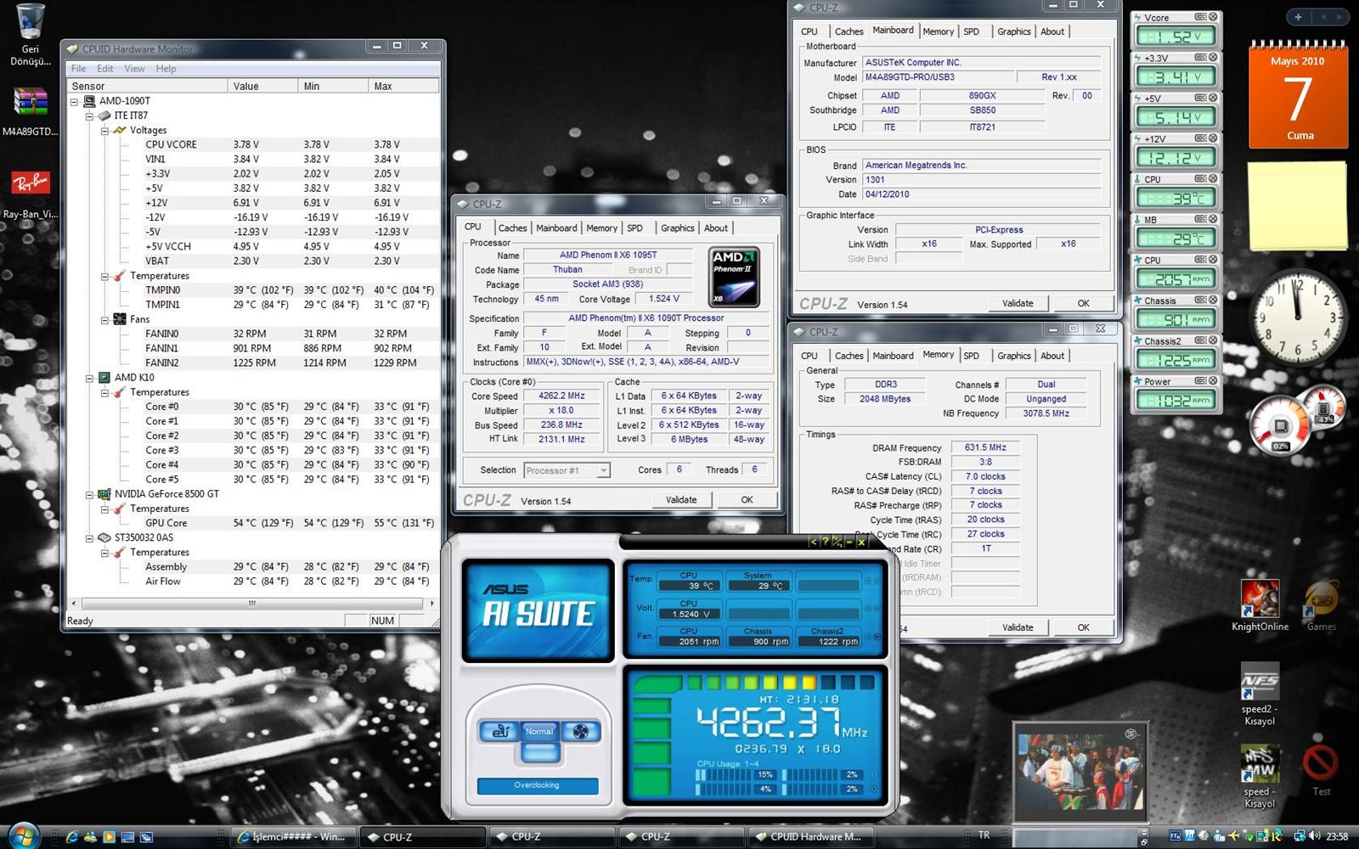Select the KnightOnline desktop shortcut

[1260, 605]
